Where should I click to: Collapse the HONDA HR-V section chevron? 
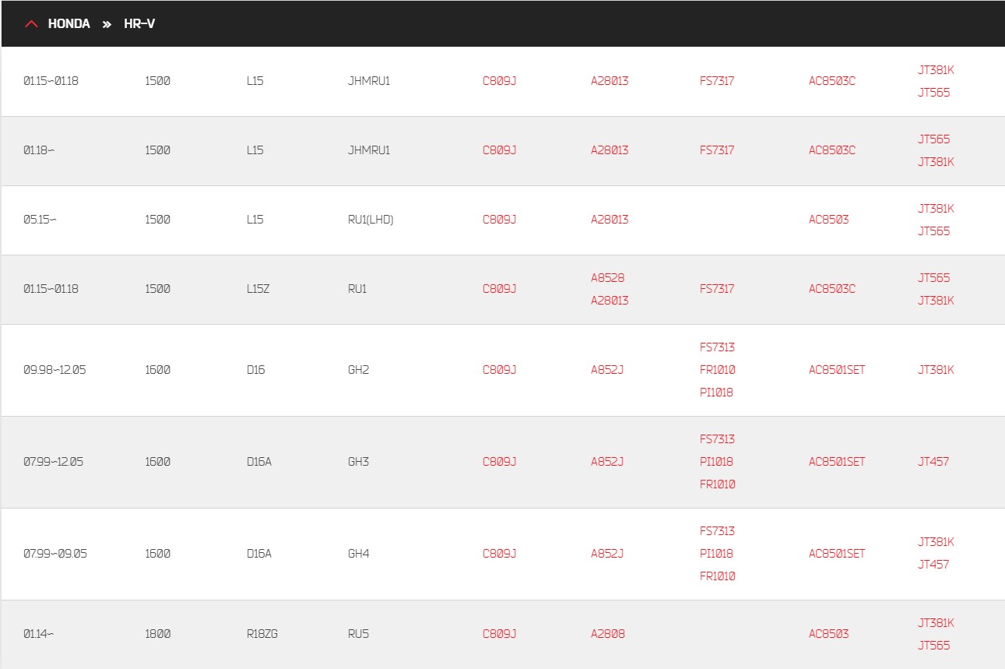31,24
